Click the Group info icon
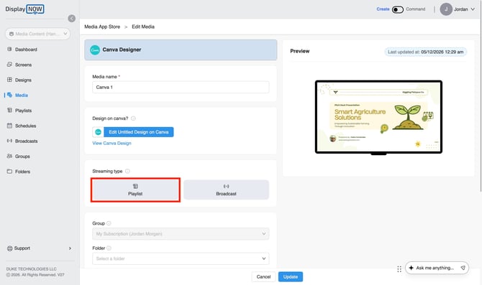Screen dimensions: 482x285 pos(109,223)
